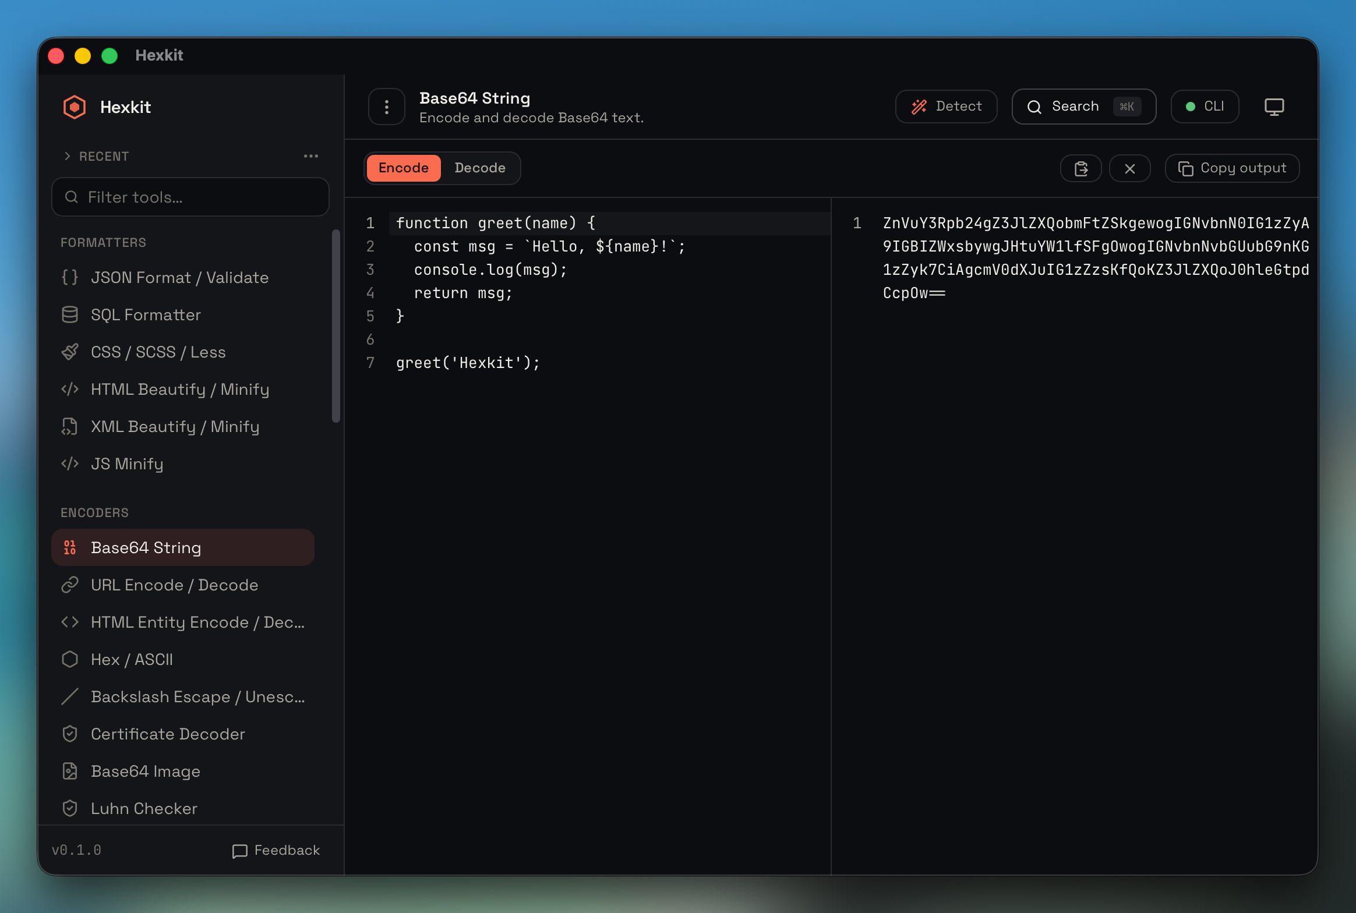
Task: Open the RECENT section ellipsis menu
Action: pyautogui.click(x=311, y=156)
